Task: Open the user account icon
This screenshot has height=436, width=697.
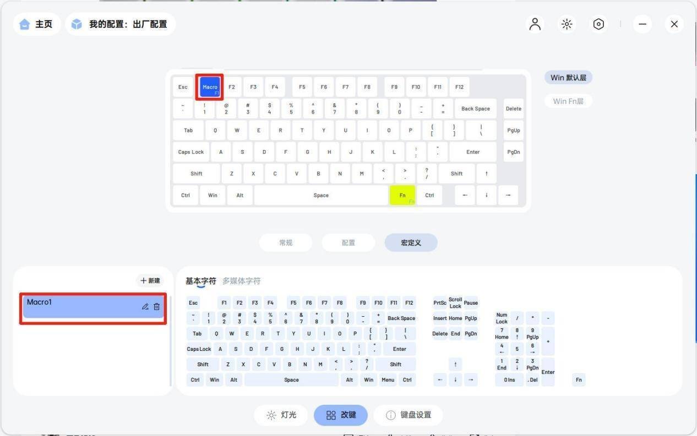Action: [535, 24]
